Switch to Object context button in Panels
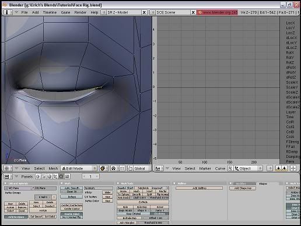 [55, 176]
